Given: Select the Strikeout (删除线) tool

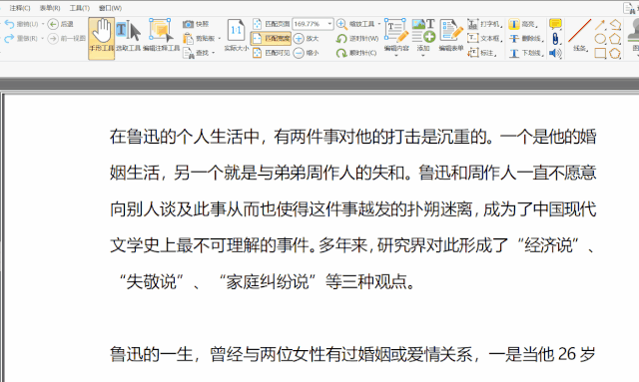Looking at the screenshot, I should click(x=526, y=38).
